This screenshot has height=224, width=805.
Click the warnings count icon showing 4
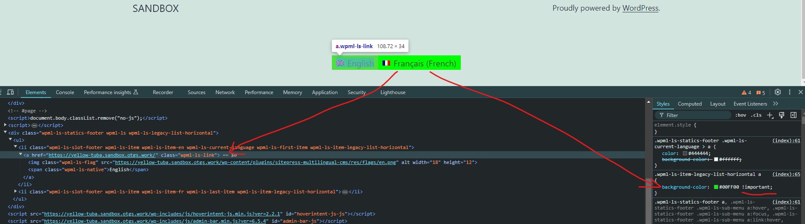click(x=746, y=92)
